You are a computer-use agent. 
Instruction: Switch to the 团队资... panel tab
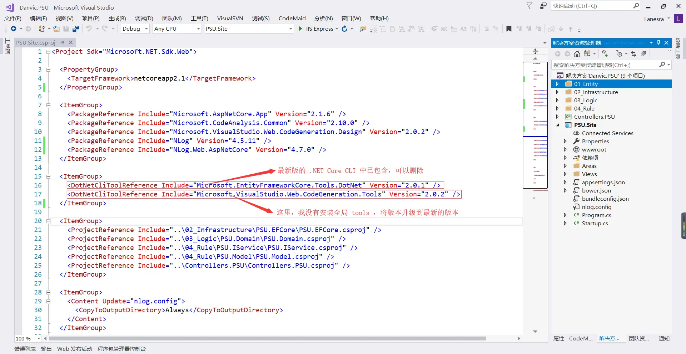[639, 338]
